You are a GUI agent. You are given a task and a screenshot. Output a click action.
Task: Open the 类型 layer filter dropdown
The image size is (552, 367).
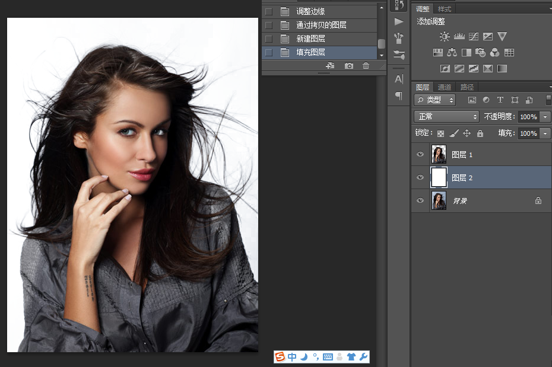[x=435, y=100]
